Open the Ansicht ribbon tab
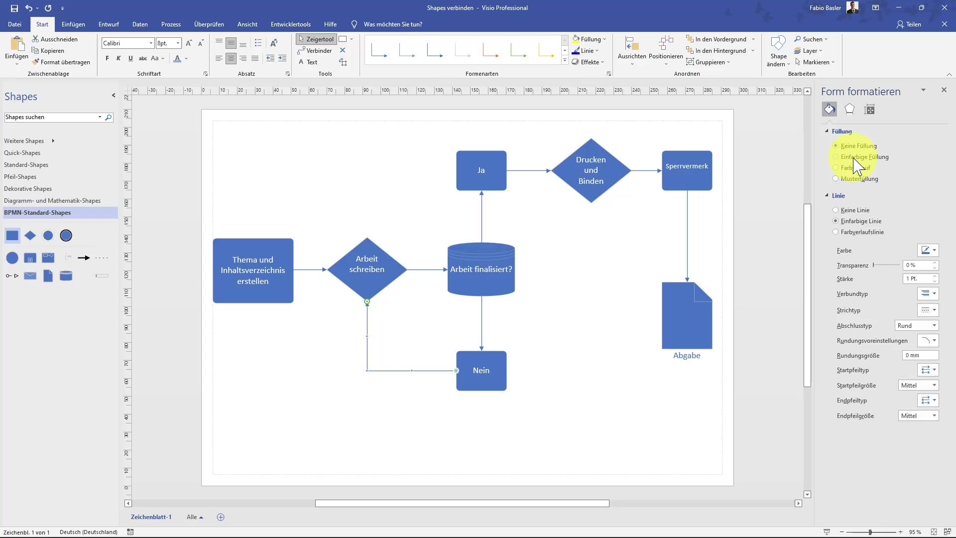This screenshot has height=538, width=956. [x=247, y=24]
